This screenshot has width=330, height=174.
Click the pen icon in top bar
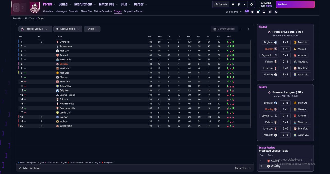(245, 4)
